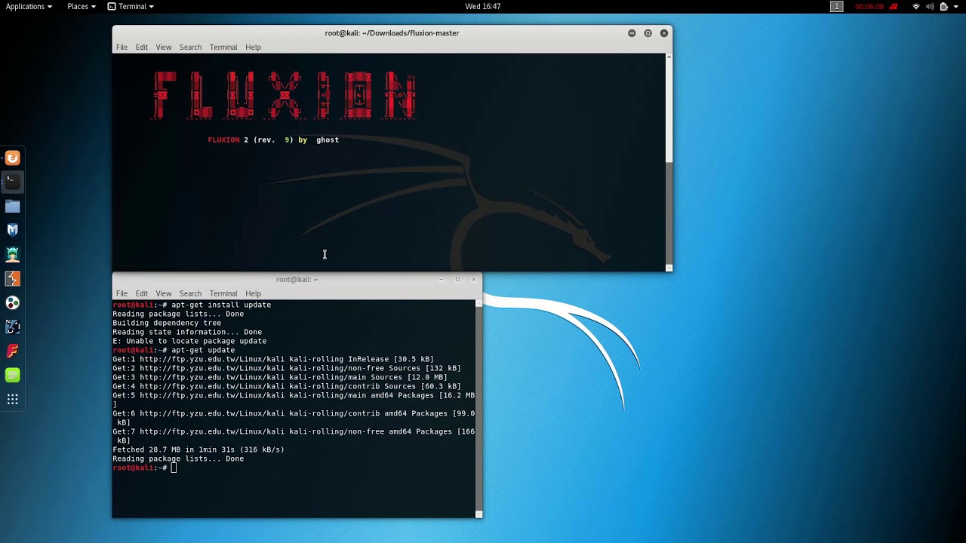
Task: Click the Wed 16:47 clock
Action: [483, 6]
